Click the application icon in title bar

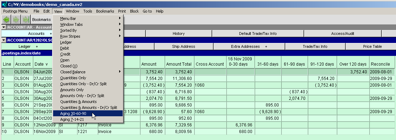pos(5,4)
